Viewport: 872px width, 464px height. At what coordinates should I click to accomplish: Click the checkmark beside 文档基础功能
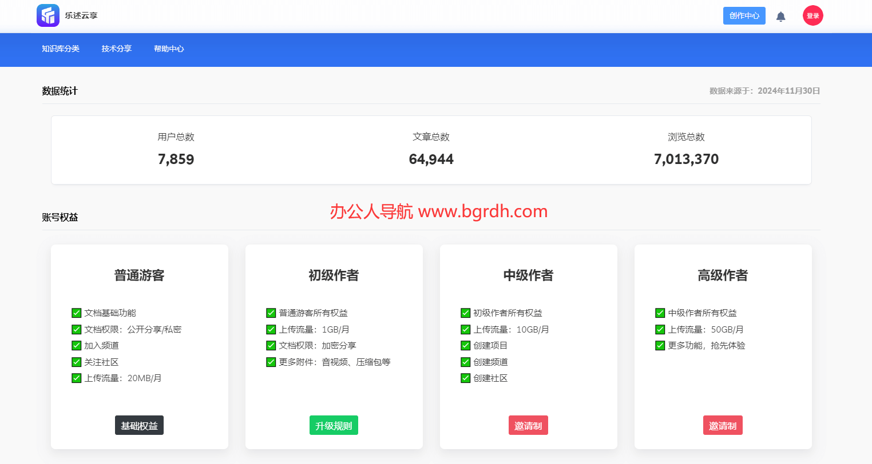tap(77, 313)
